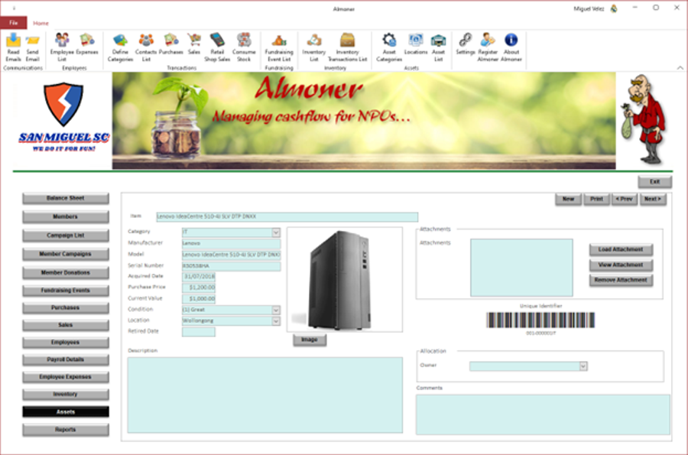Viewport: 688px width, 455px height.
Task: Open the Expenses ribbon icon
Action: coord(87,44)
